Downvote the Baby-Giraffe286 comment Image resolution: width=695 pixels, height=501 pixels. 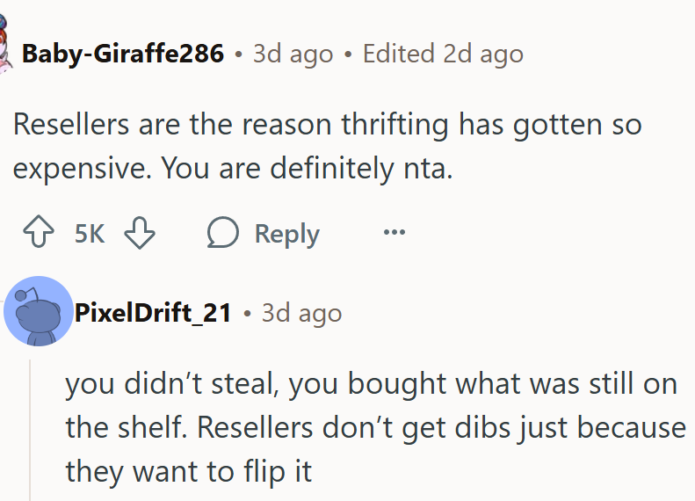pyautogui.click(x=139, y=234)
